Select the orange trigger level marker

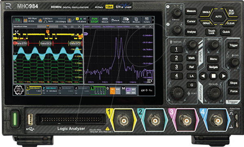point(81,36)
